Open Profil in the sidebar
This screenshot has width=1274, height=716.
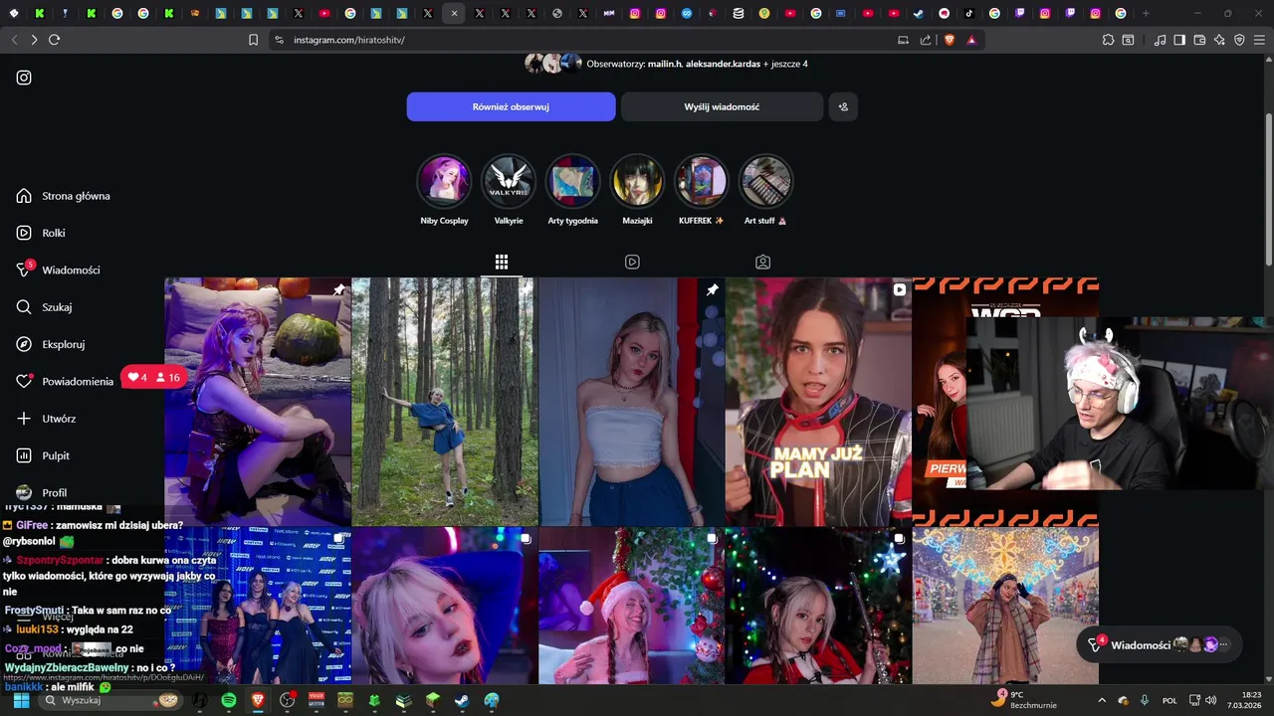click(x=42, y=492)
